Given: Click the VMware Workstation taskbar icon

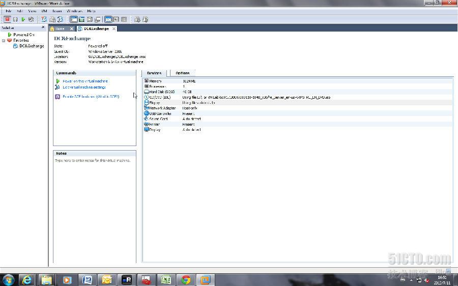Looking at the screenshot, I should click(x=206, y=280).
